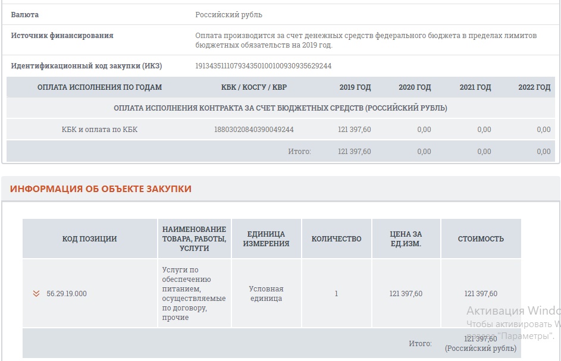The height and width of the screenshot is (361, 561).
Task: Click the 'НАИМЕНОВАНИЕ ТОВАРА, РАБОТЫ, УСЛУГИ' column header
Action: [195, 238]
